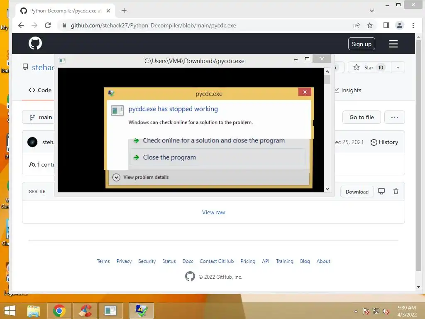Click console scrollbar up arrow
Viewport: 425px width, 319px height.
pos(327,71)
